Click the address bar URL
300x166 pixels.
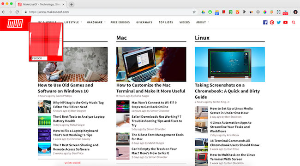[x=49, y=12]
